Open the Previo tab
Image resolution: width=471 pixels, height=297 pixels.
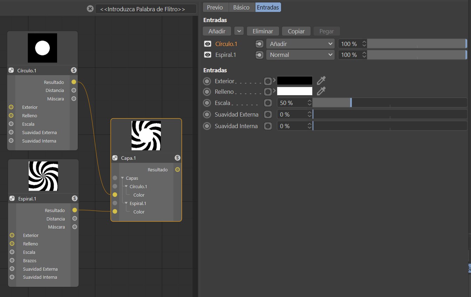click(215, 7)
